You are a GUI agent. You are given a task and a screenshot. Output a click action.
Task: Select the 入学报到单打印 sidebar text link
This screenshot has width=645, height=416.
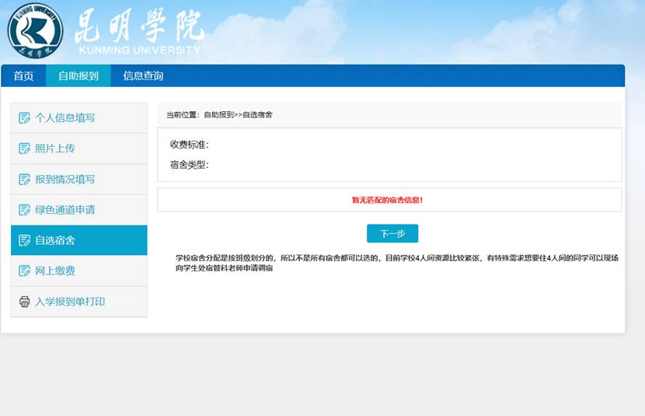[70, 302]
